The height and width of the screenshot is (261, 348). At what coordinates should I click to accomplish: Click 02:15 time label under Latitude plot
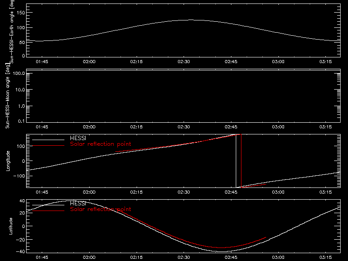(x=137, y=258)
